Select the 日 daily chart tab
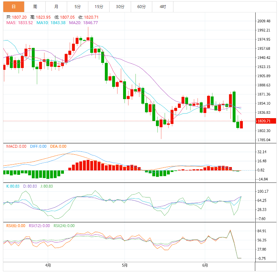Image resolution: width=279 pixels, height=275 pixels. tap(14, 7)
